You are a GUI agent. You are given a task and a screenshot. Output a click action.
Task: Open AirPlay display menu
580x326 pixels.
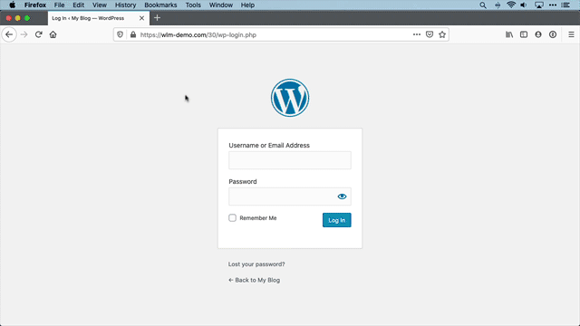[539, 5]
